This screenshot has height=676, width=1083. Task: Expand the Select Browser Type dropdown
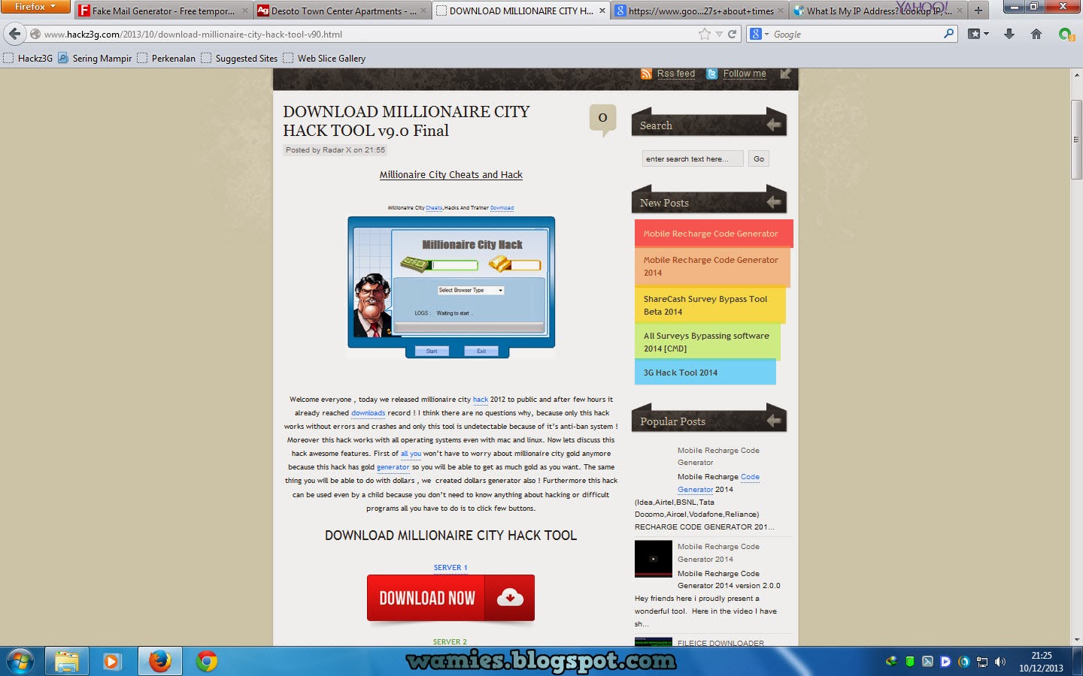coord(500,290)
